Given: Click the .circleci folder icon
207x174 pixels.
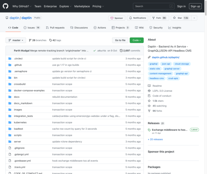Looking at the screenshot, I should coord(10,58).
